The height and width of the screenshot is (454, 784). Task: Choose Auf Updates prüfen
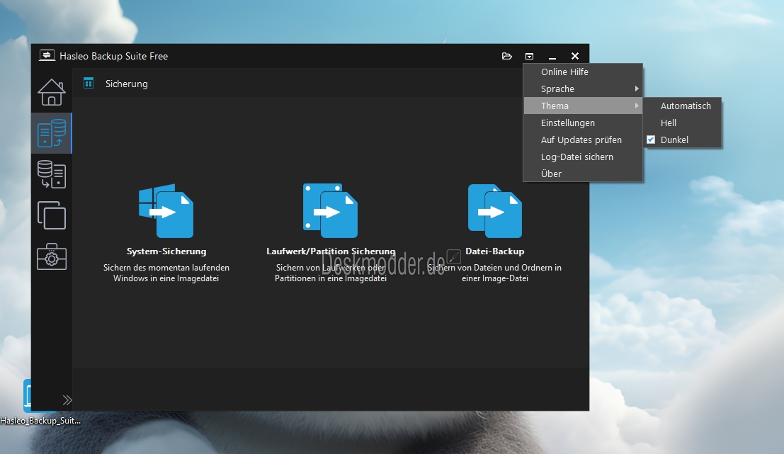583,140
